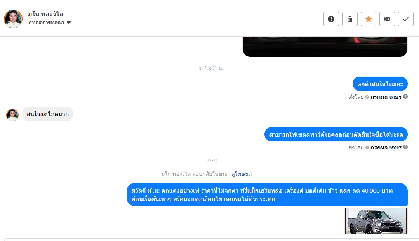Open the pickup truck image thumbnail
Screen dimensions: 419x241
[x=376, y=221]
